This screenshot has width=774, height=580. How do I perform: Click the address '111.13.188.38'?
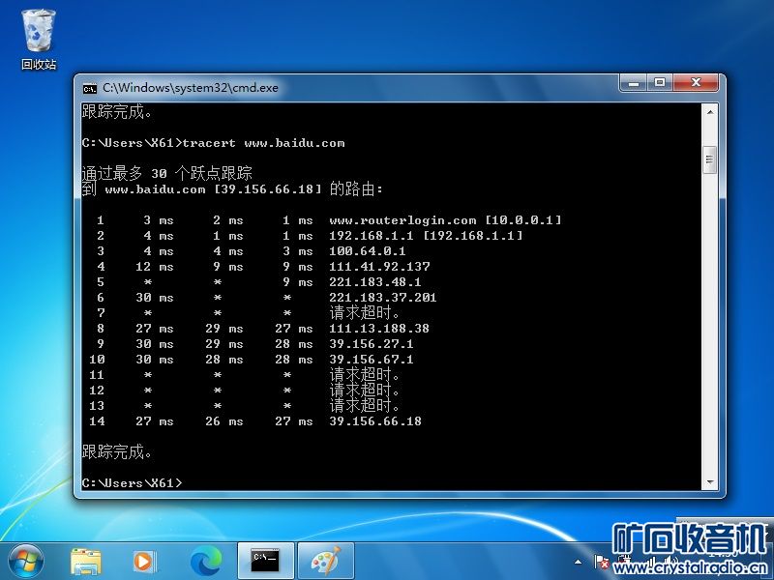click(x=379, y=329)
